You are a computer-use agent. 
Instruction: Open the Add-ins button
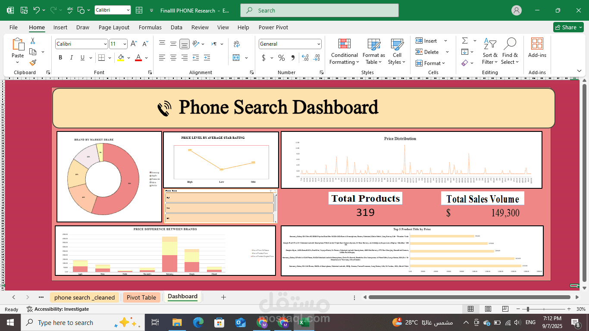coord(537,48)
